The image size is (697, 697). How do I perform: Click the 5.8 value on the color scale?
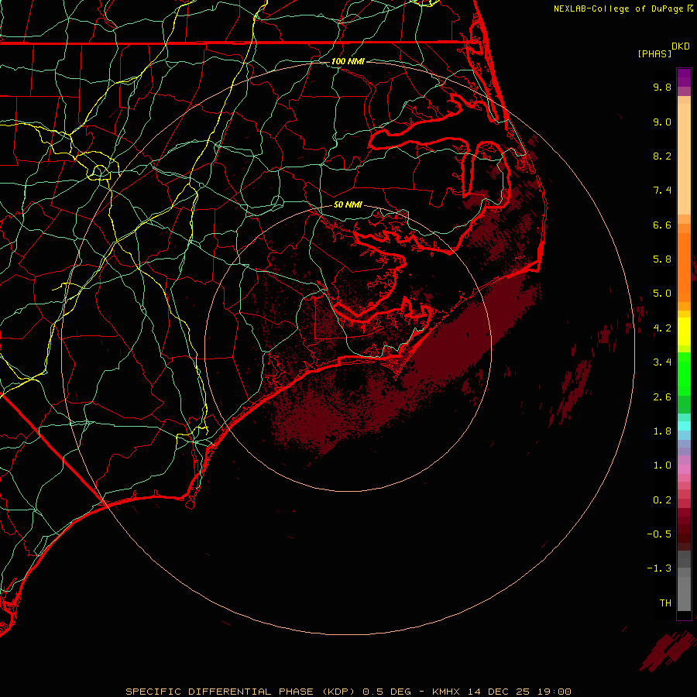pyautogui.click(x=662, y=259)
